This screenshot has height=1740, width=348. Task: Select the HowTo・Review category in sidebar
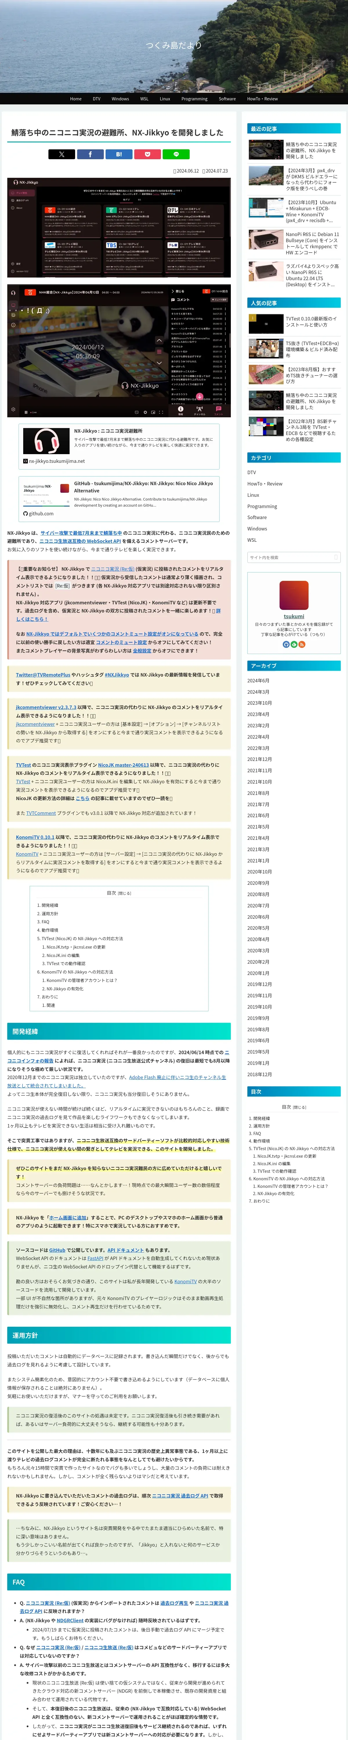coord(265,484)
